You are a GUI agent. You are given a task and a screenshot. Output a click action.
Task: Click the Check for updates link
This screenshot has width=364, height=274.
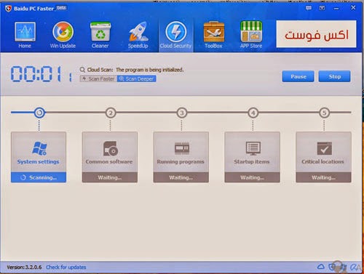(66, 267)
